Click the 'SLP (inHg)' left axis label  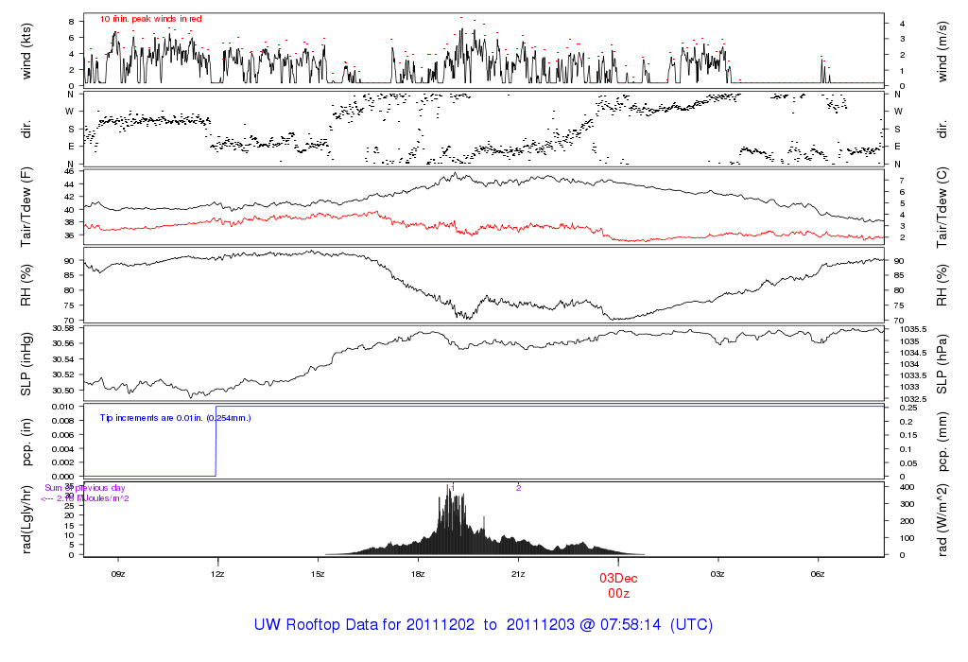(x=27, y=364)
